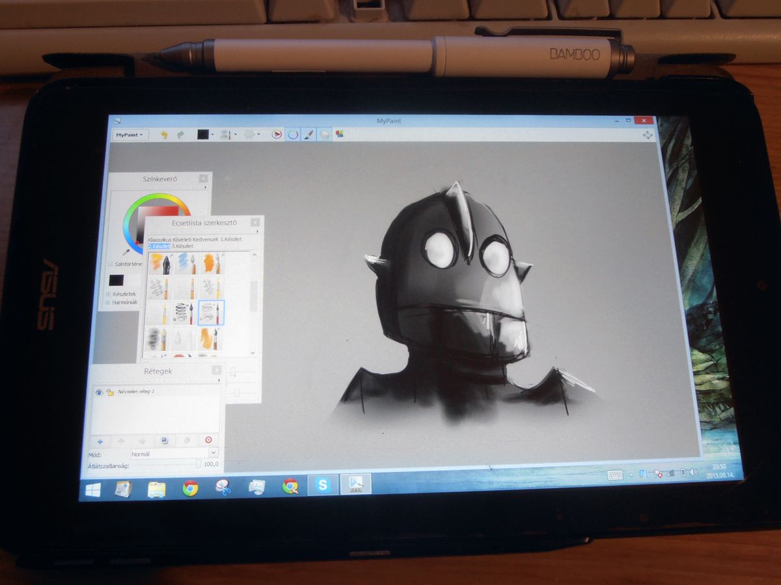Open the Színkeverő panel options arrow
Image resolution: width=781 pixels, height=585 pixels.
click(x=205, y=188)
